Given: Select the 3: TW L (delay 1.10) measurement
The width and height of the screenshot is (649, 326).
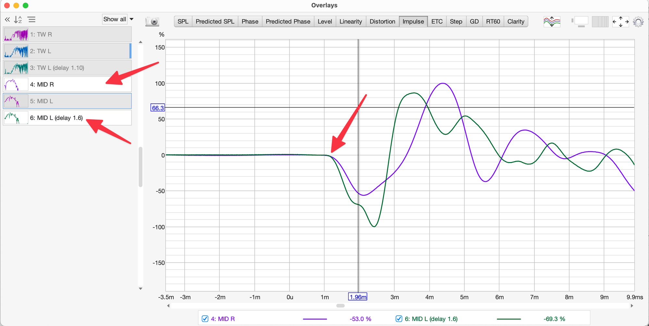Looking at the screenshot, I should [67, 68].
